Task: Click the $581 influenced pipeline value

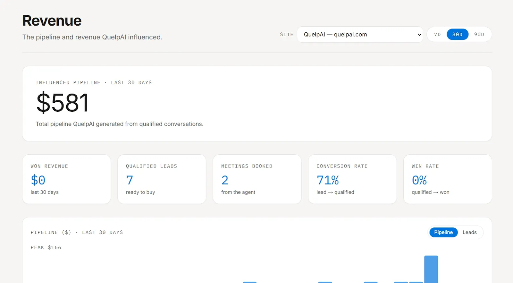Action: [x=63, y=103]
